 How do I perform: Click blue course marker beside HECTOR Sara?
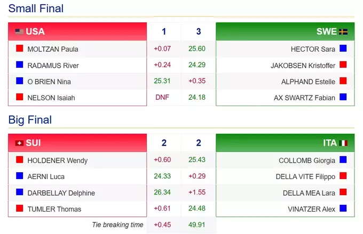point(343,49)
